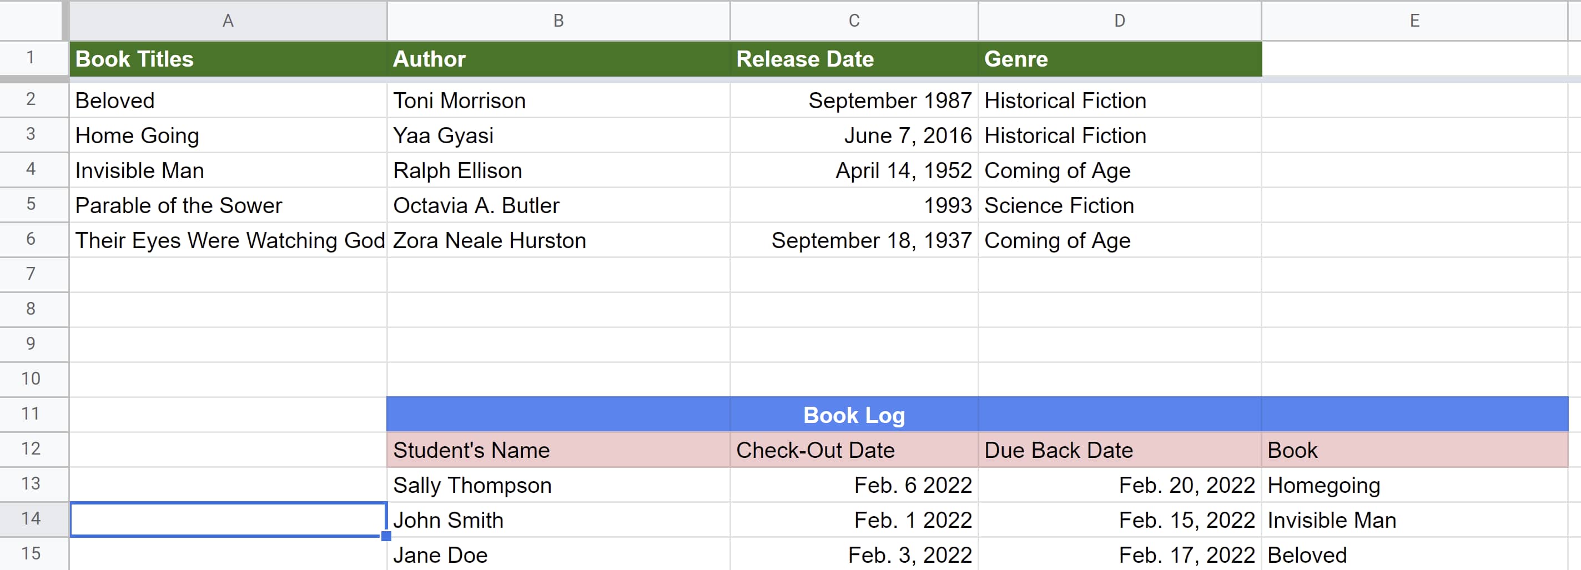Click row 11 header number
This screenshot has width=1581, height=570.
pos(31,413)
